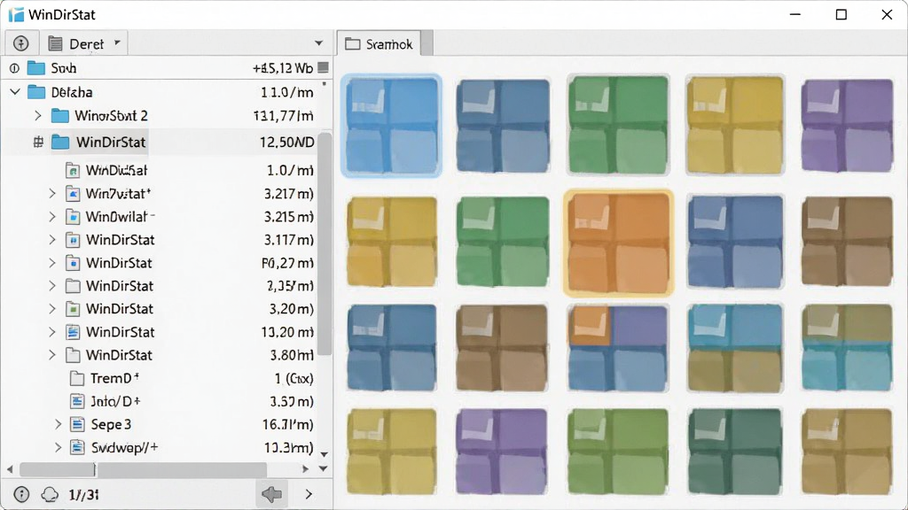Select the Delaha folder name

(x=72, y=92)
